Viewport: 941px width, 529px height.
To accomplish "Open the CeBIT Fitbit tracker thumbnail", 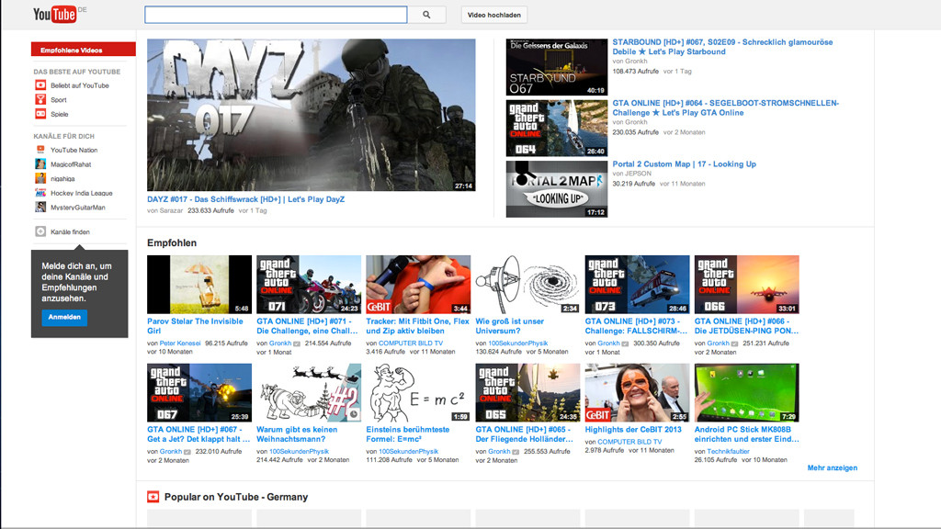I will [x=418, y=285].
